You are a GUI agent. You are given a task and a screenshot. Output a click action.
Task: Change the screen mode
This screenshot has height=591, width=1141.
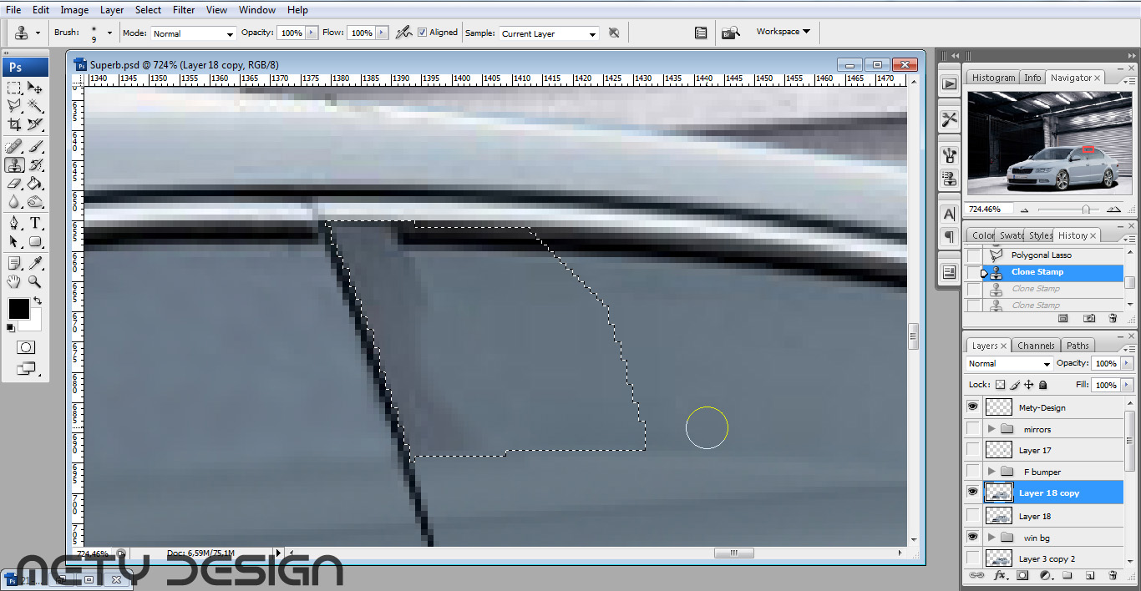click(x=25, y=367)
